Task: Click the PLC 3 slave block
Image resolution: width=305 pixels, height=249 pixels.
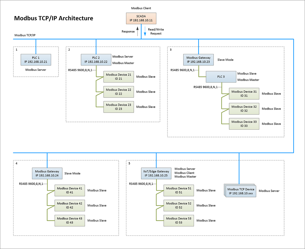Action: tap(221, 77)
